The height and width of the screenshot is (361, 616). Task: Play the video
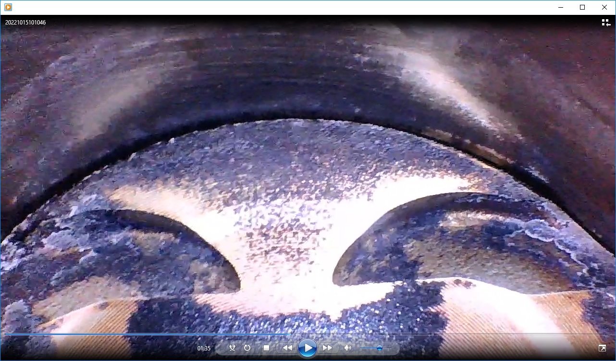308,348
